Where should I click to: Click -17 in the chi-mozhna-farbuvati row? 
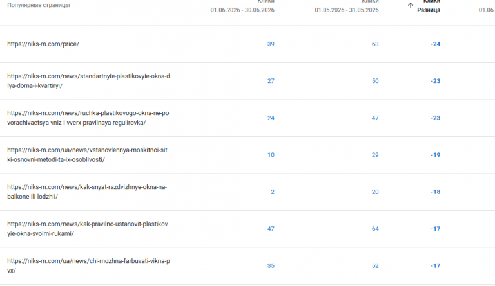435,266
